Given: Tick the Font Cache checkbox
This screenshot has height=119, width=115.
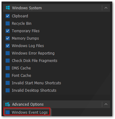Looking at the screenshot, I should (7, 76).
